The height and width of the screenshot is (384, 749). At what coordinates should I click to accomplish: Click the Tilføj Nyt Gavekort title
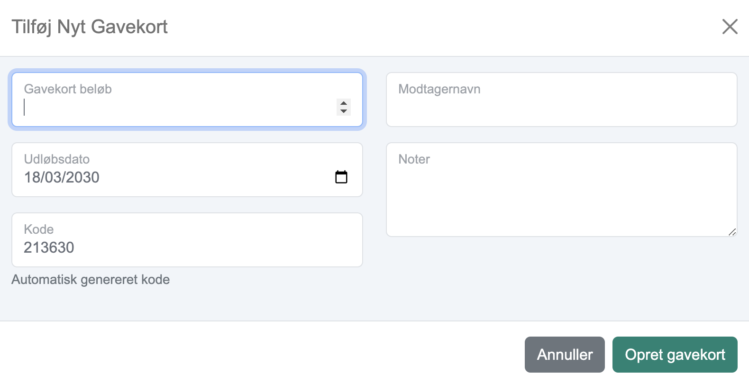[x=90, y=27]
